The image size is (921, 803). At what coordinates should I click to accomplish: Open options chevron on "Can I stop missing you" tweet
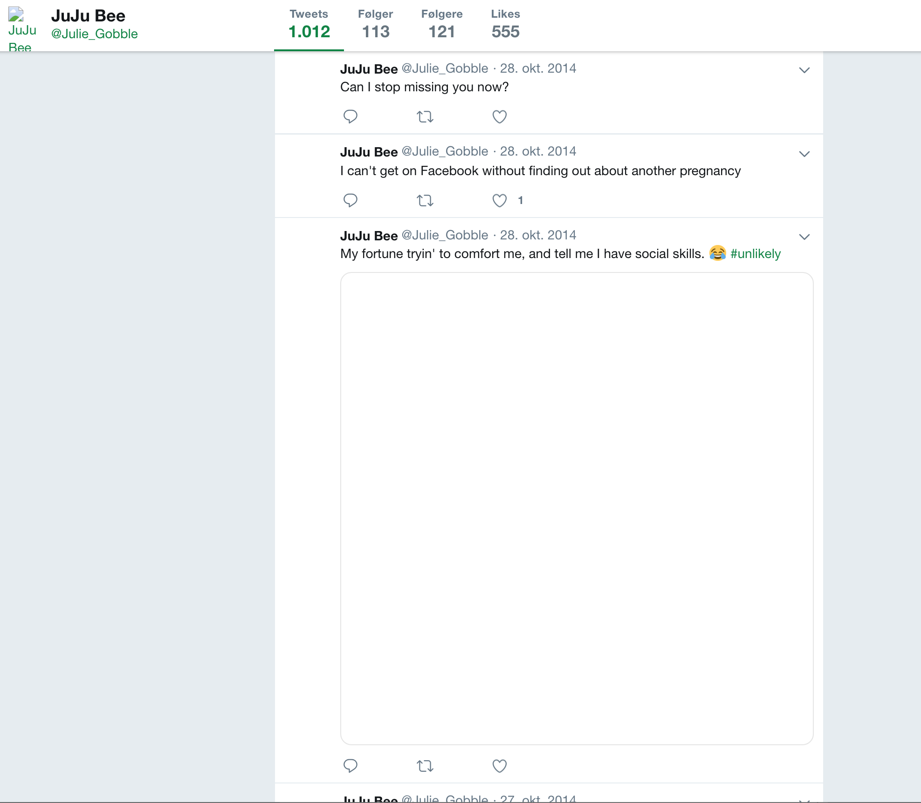pyautogui.click(x=804, y=70)
